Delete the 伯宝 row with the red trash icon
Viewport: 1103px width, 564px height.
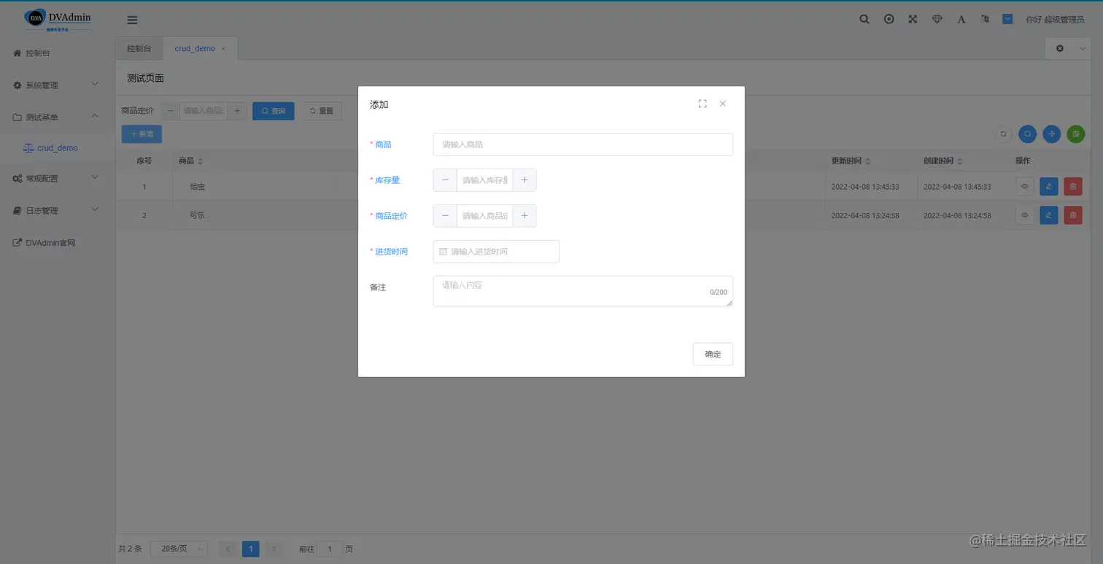[1072, 186]
